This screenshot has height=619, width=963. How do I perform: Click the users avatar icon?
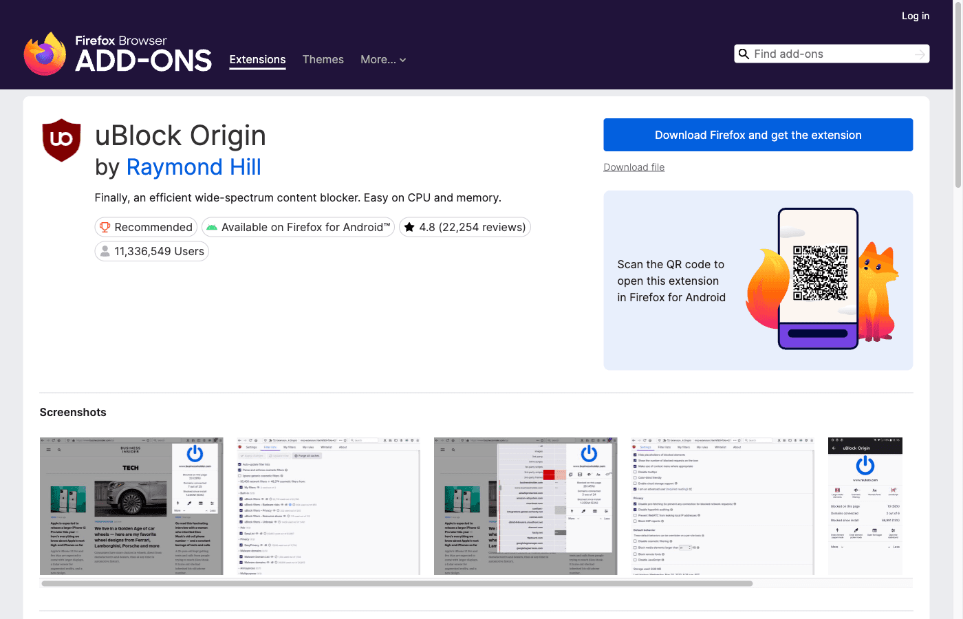click(x=105, y=251)
